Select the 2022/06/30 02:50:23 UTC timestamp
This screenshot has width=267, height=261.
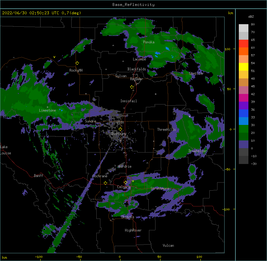pyautogui.click(x=31, y=13)
